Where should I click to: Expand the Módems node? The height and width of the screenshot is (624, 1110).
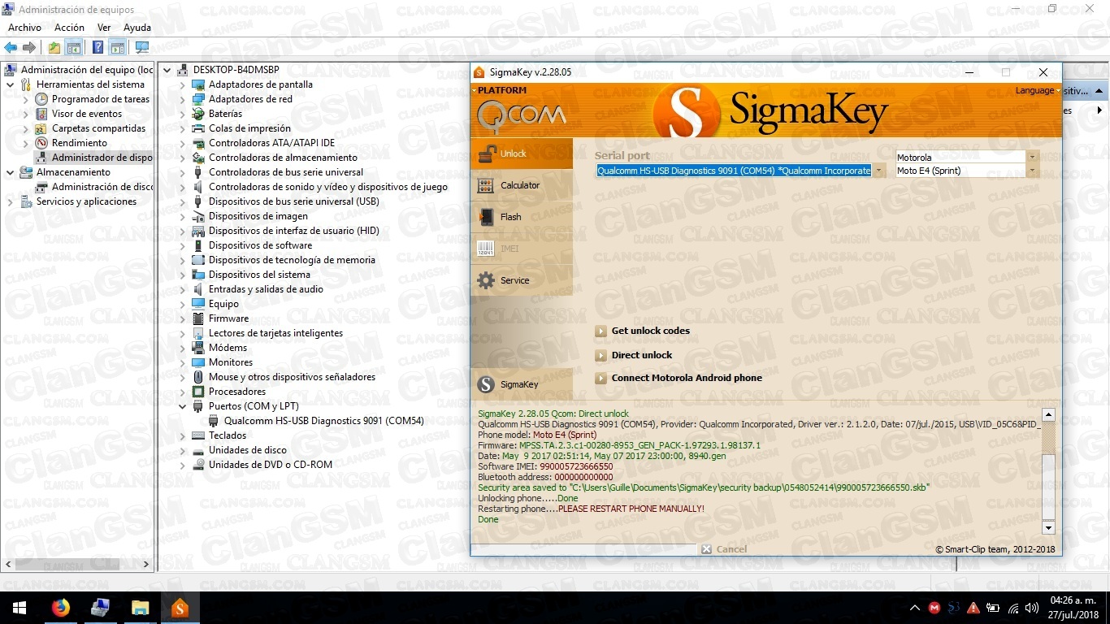point(183,348)
